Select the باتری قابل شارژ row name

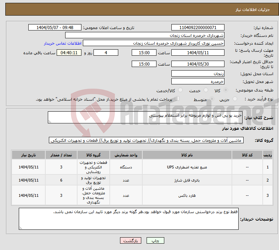click(x=187, y=180)
